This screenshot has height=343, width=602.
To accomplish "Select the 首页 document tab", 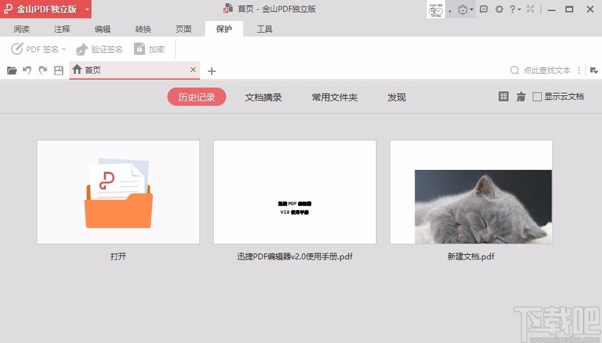I will click(135, 70).
